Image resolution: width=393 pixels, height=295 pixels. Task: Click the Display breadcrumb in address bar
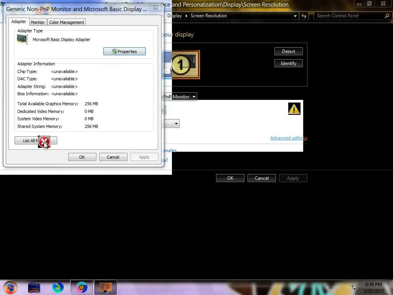pyautogui.click(x=175, y=16)
